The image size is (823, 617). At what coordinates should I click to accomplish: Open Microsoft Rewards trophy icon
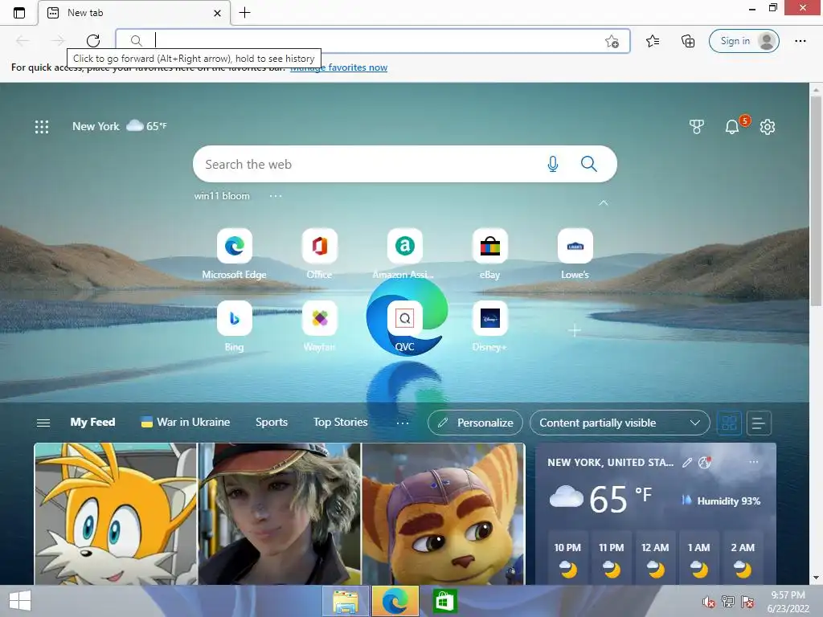tap(696, 126)
